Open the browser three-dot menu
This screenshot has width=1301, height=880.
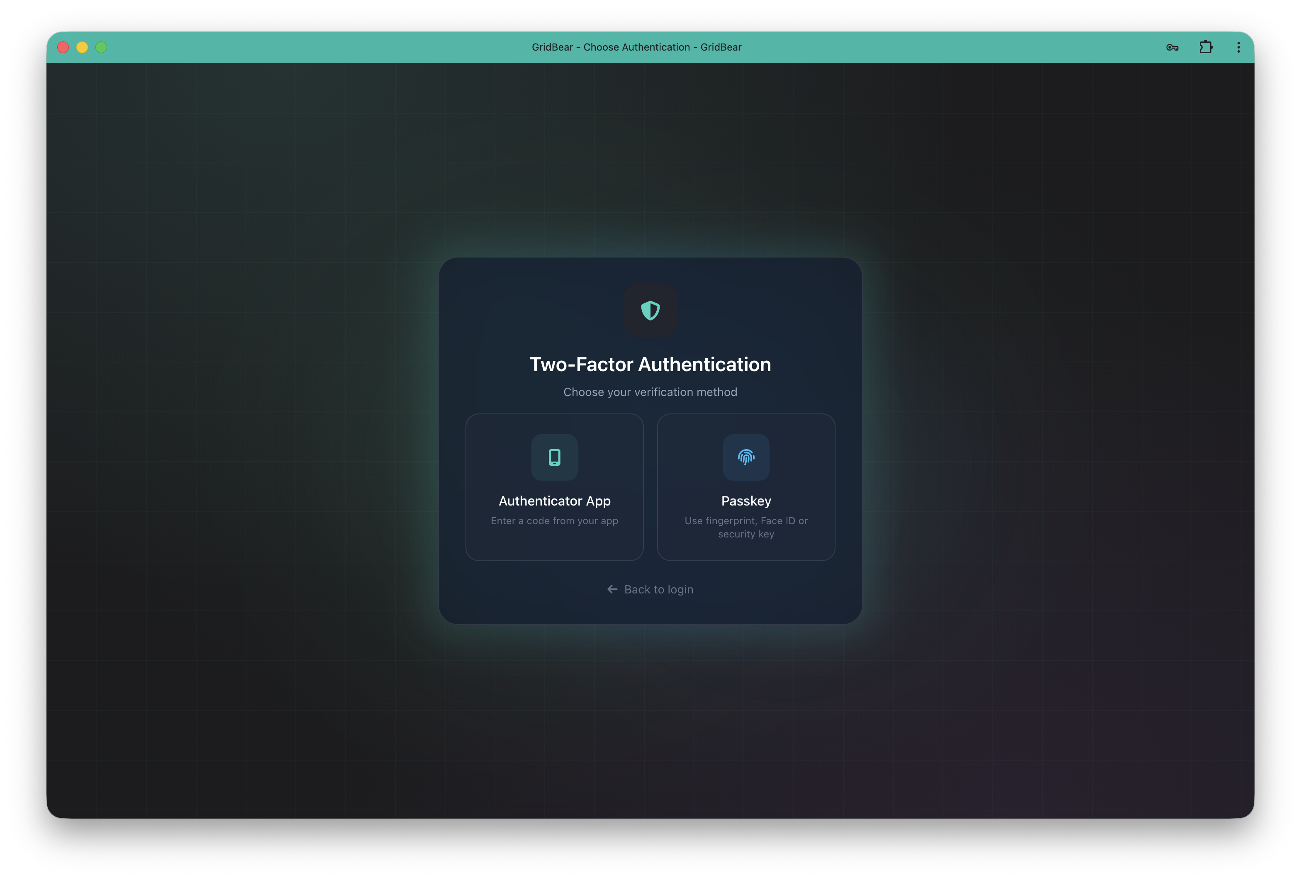pyautogui.click(x=1238, y=47)
